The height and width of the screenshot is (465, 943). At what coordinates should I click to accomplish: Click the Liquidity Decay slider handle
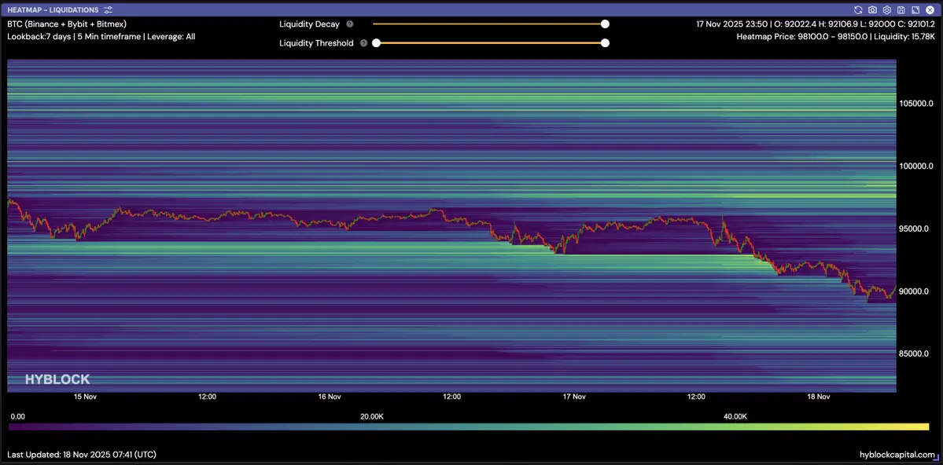[x=605, y=24]
